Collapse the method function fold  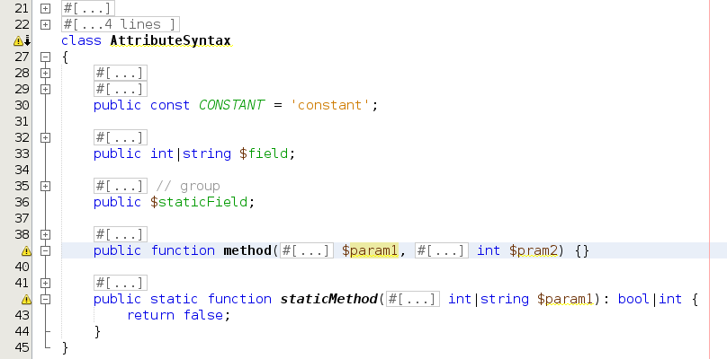click(x=45, y=250)
